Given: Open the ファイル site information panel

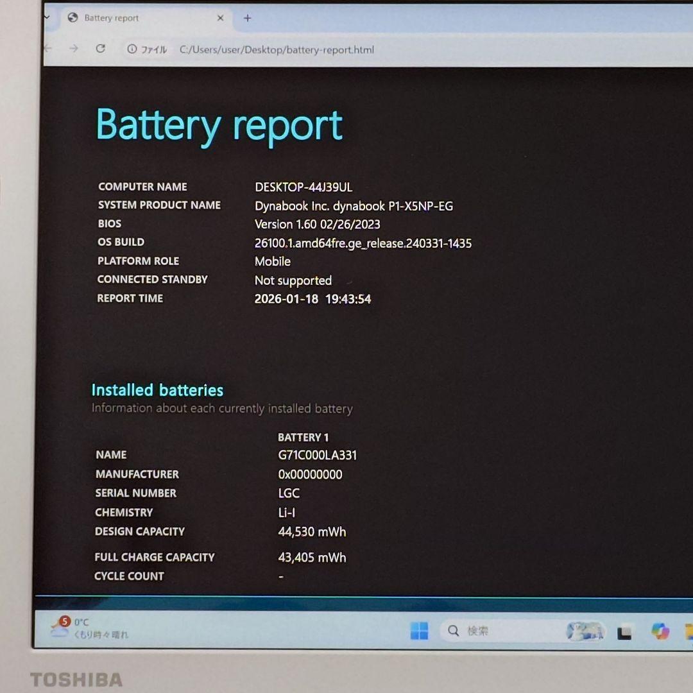Looking at the screenshot, I should [x=132, y=49].
